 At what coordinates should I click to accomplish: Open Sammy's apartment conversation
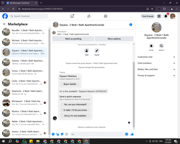click(x=24, y=62)
